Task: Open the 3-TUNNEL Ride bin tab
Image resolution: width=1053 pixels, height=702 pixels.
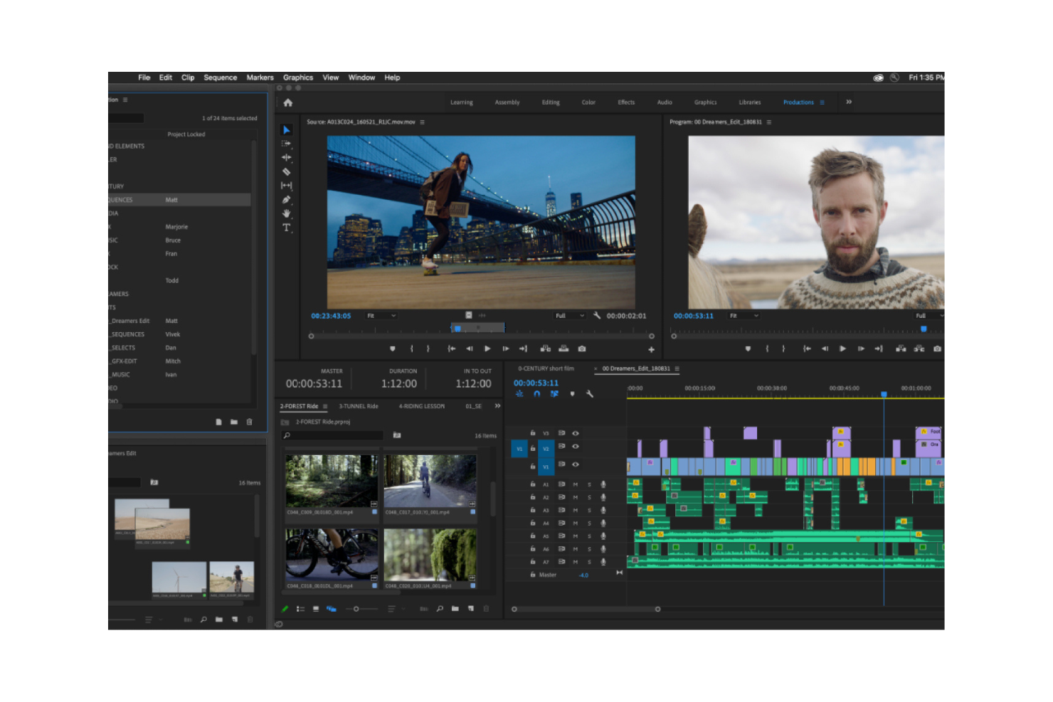Action: click(357, 406)
